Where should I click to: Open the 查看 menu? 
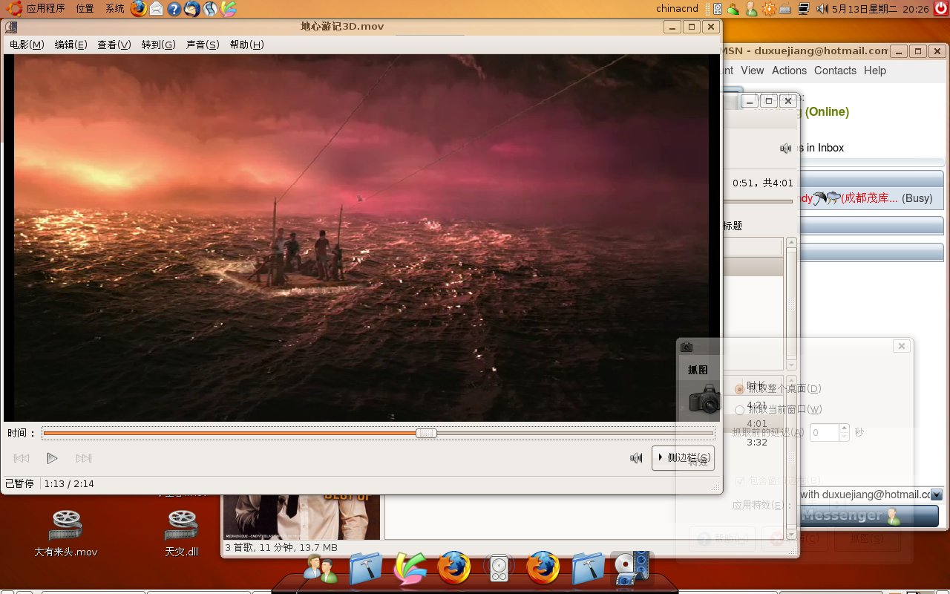114,45
